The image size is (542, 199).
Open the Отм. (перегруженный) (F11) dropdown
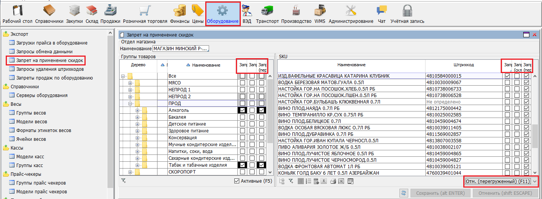click(x=535, y=182)
